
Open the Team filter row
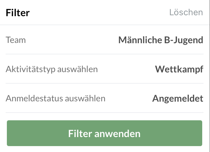104,40
